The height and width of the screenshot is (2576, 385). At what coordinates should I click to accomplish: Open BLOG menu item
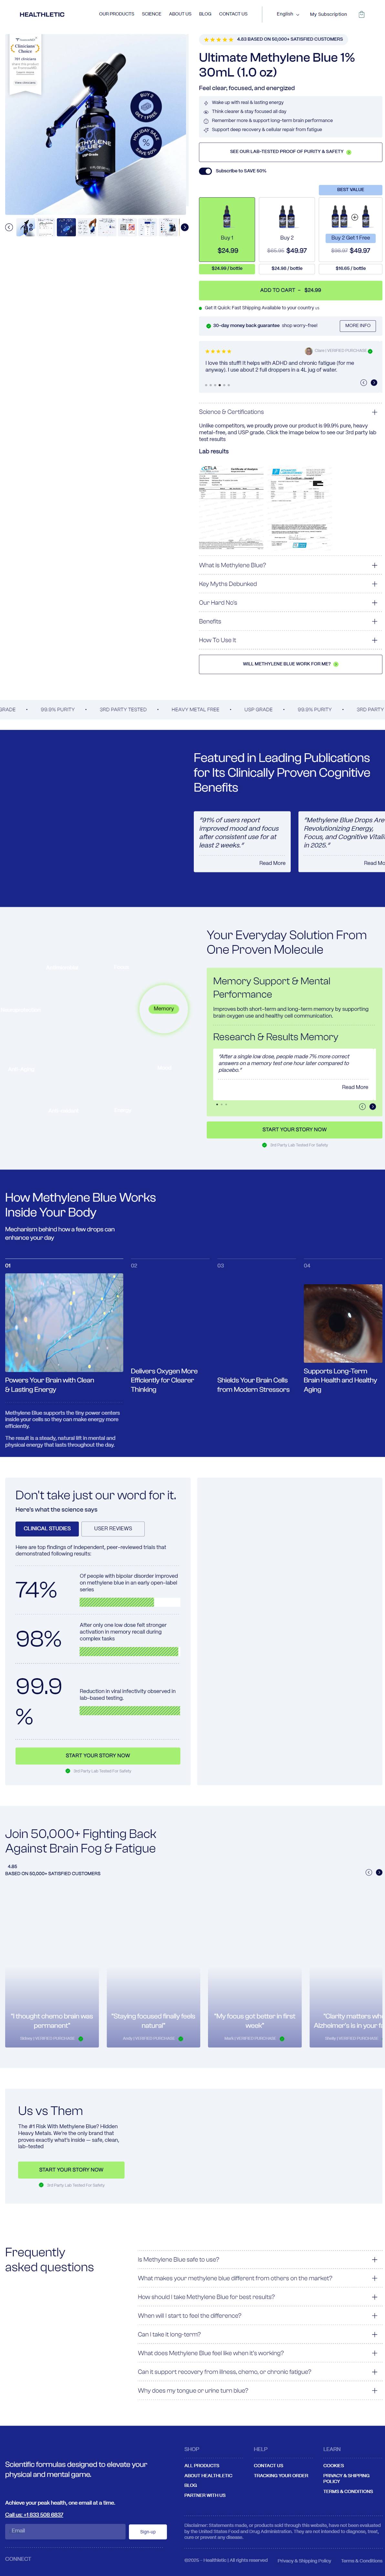click(205, 14)
